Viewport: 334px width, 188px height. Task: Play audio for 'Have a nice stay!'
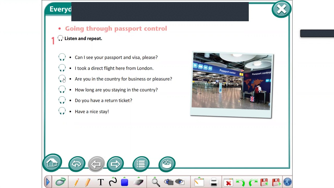pyautogui.click(x=62, y=111)
